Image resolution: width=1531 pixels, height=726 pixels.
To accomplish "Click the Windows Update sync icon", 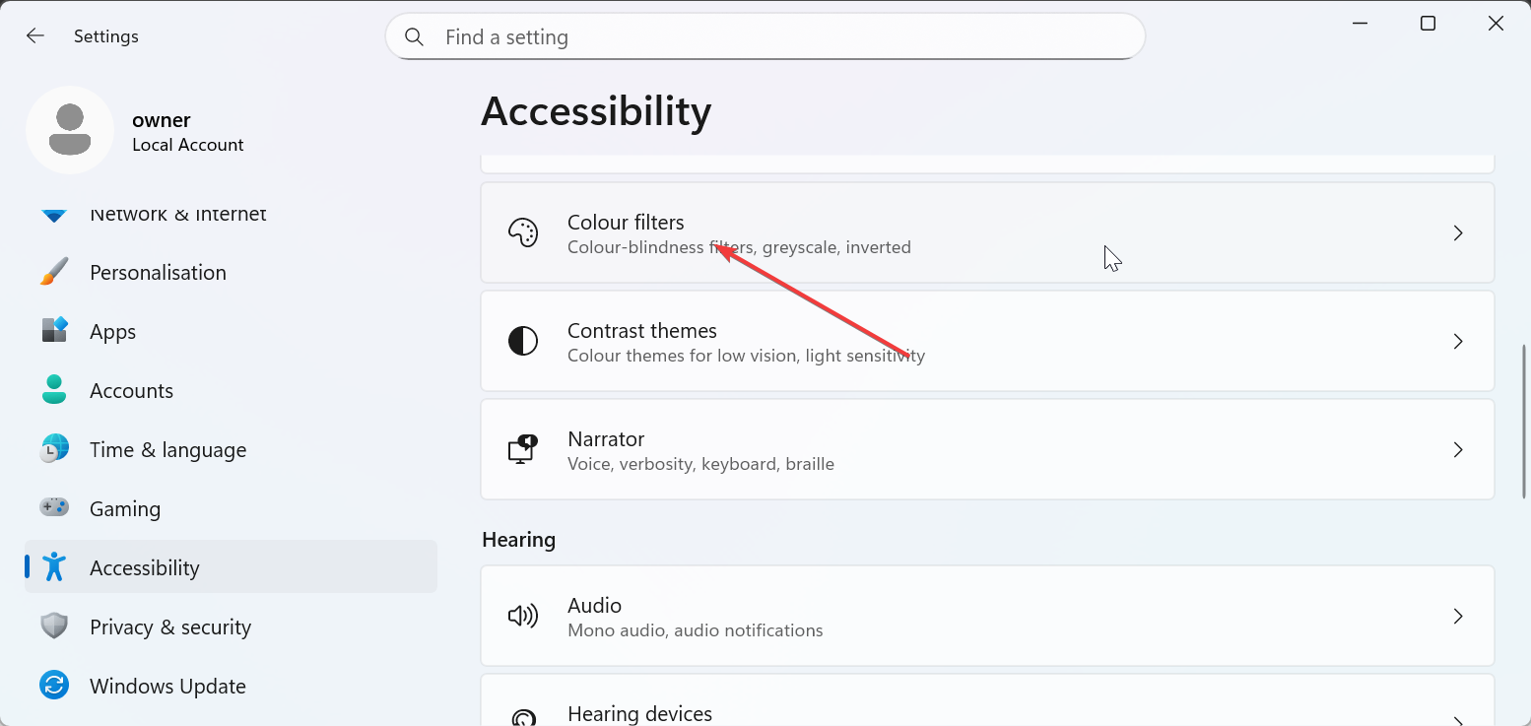I will [x=54, y=686].
